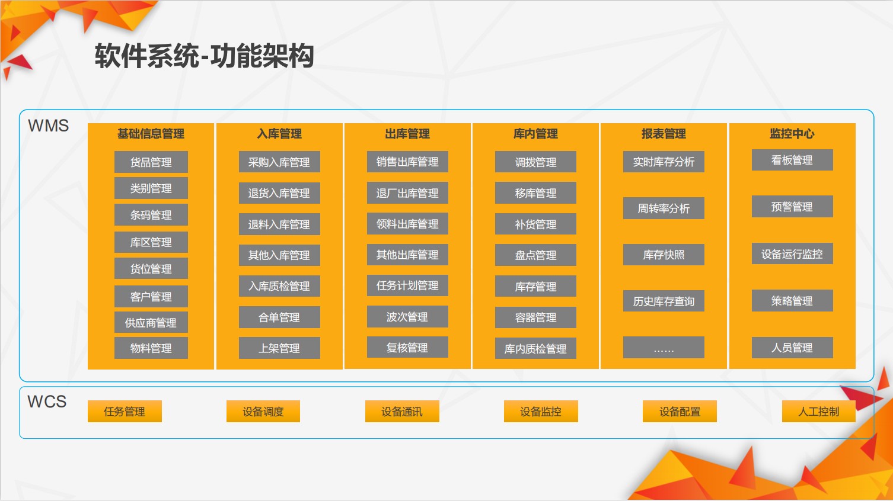Click the 报表管理 column header

pos(664,134)
